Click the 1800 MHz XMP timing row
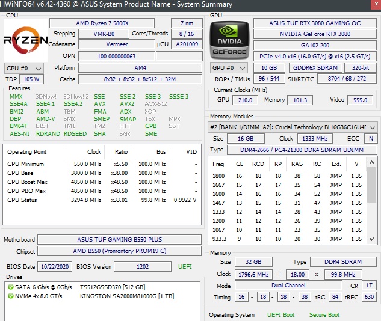 287,176
